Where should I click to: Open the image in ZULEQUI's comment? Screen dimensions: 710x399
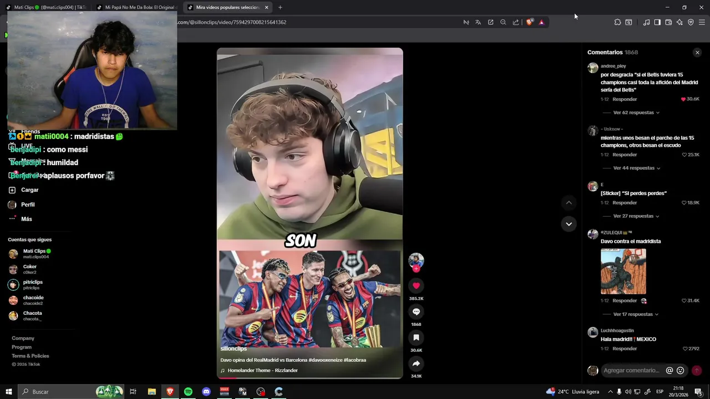tap(623, 272)
